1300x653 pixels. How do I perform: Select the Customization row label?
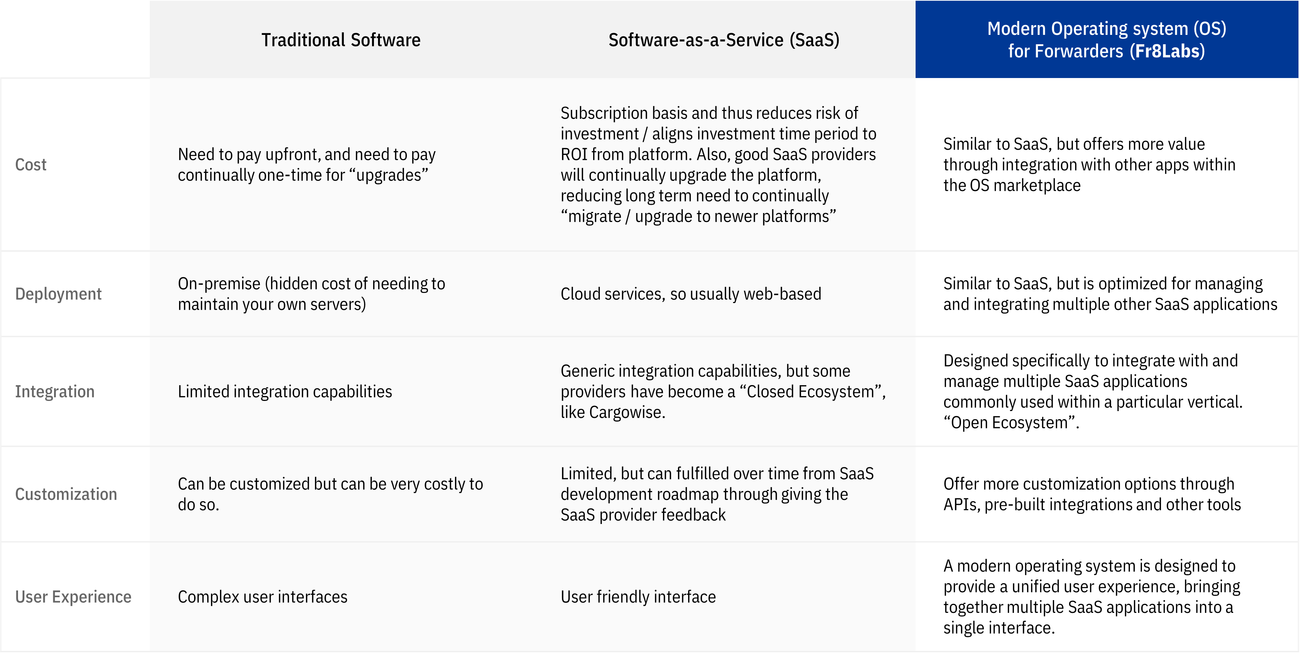click(x=66, y=494)
